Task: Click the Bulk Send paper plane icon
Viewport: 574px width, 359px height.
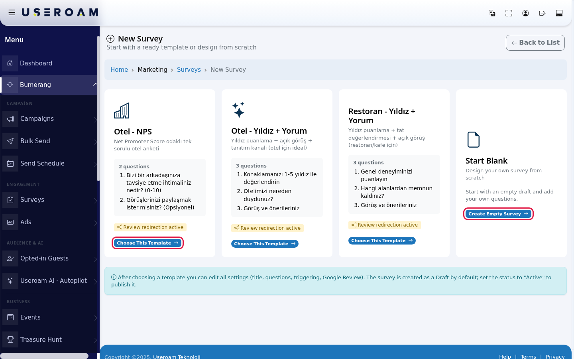Action: coord(10,141)
